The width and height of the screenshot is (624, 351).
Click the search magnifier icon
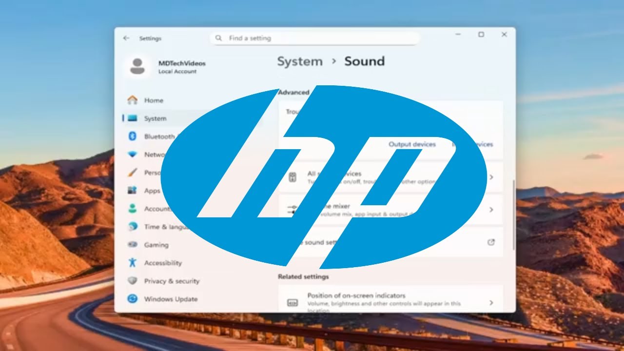219,38
